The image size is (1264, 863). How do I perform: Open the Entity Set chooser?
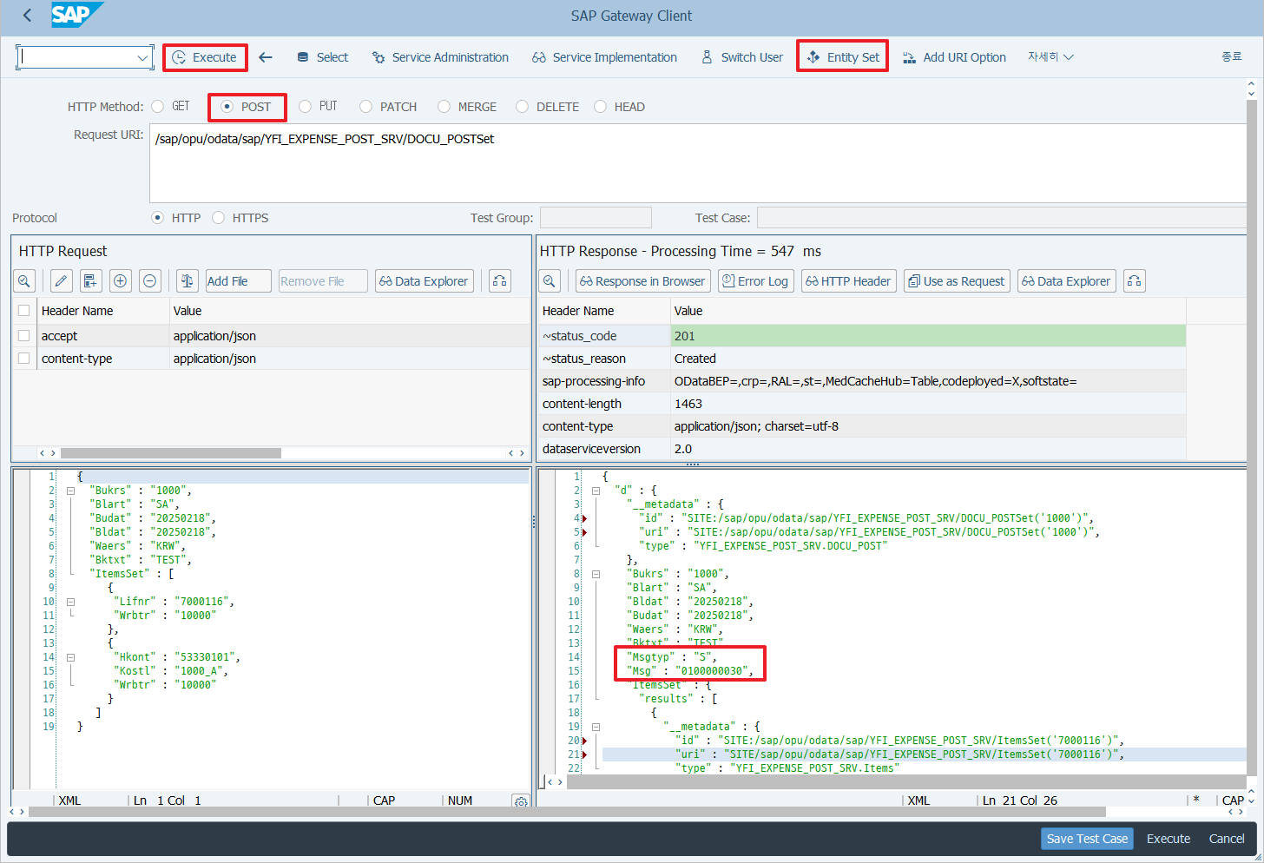point(842,57)
